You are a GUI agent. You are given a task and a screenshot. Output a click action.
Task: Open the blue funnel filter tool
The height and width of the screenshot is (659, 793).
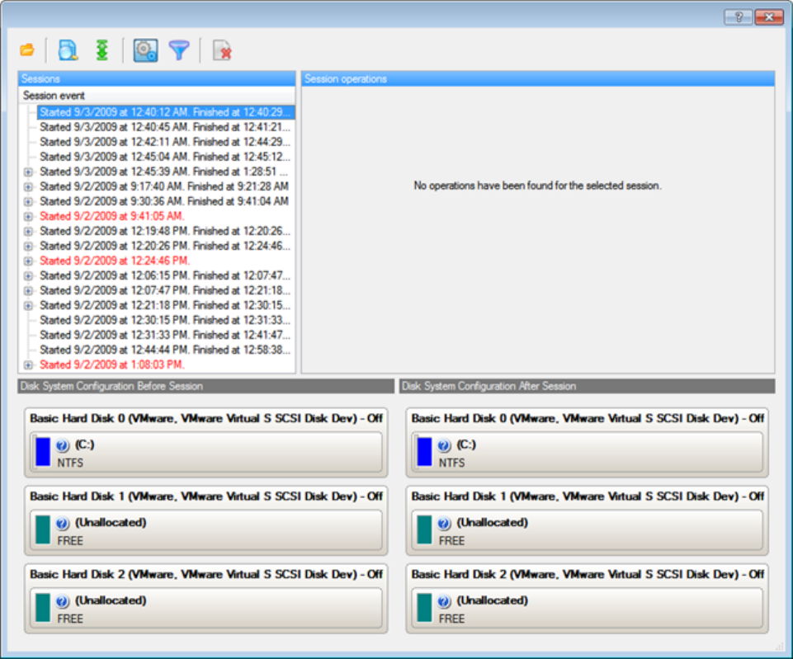coord(179,50)
